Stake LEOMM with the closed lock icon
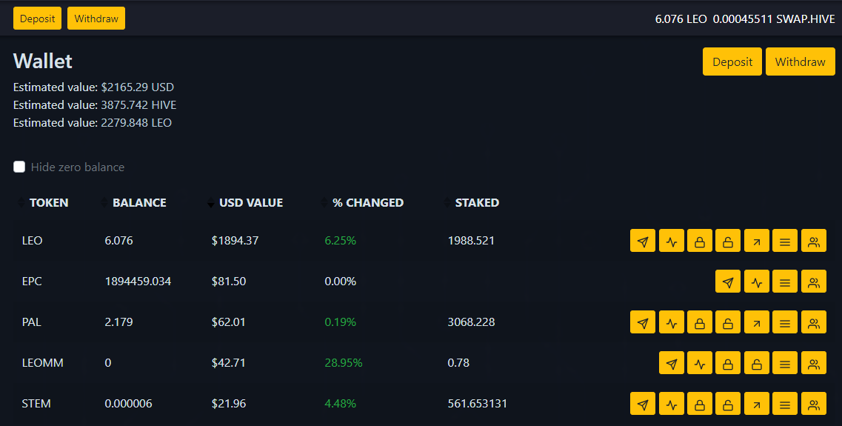 pos(728,363)
